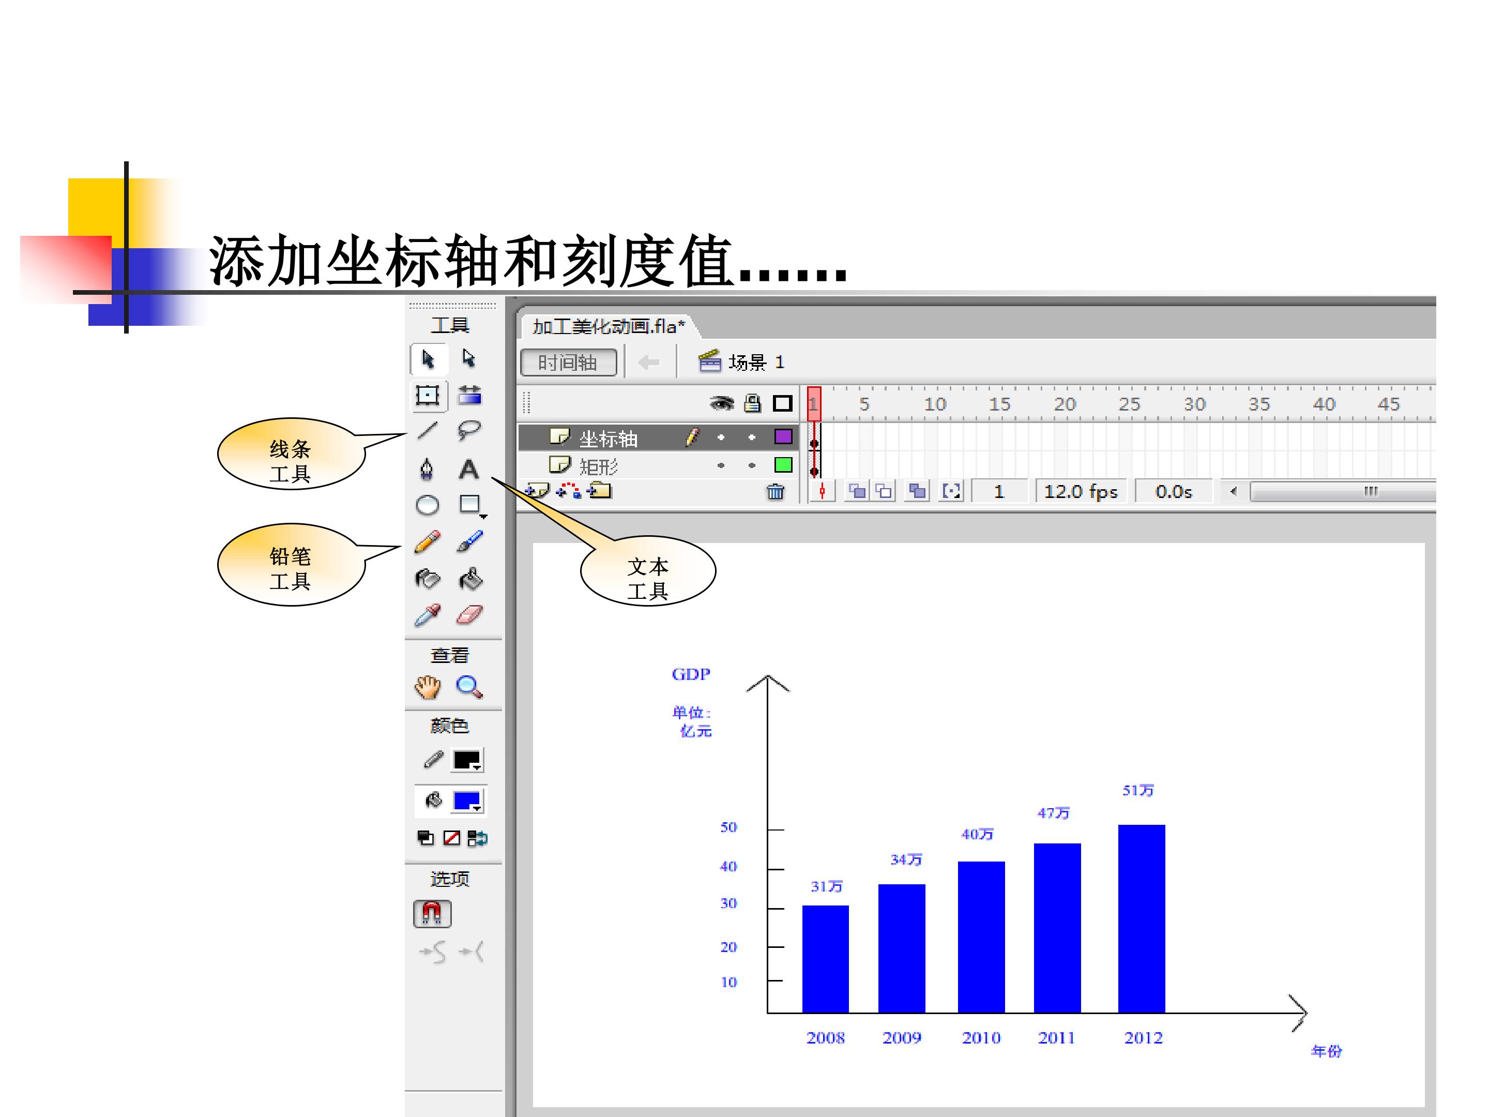Click padlock icon to lock all layers
1489x1117 pixels.
pyautogui.click(x=753, y=403)
